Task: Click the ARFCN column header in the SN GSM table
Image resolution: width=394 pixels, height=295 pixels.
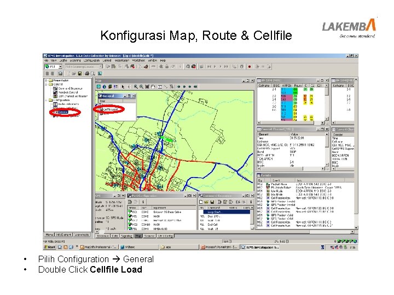Action: [x=286, y=86]
